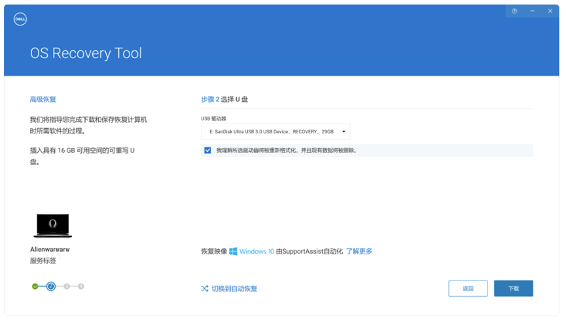This screenshot has height=321, width=566.
Task: Close the OS Recovery Tool window
Action: [550, 11]
